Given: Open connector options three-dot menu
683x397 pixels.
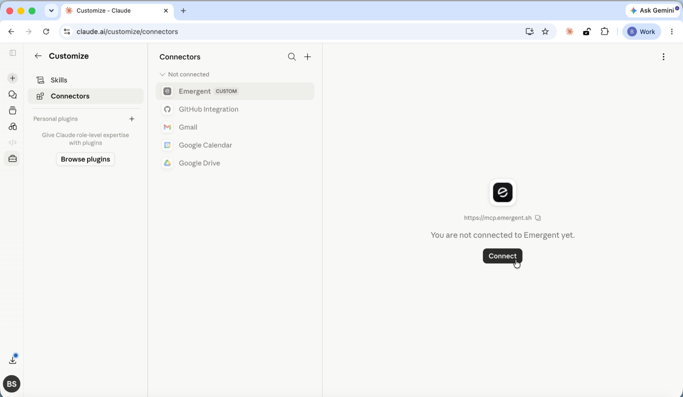Looking at the screenshot, I should point(664,57).
